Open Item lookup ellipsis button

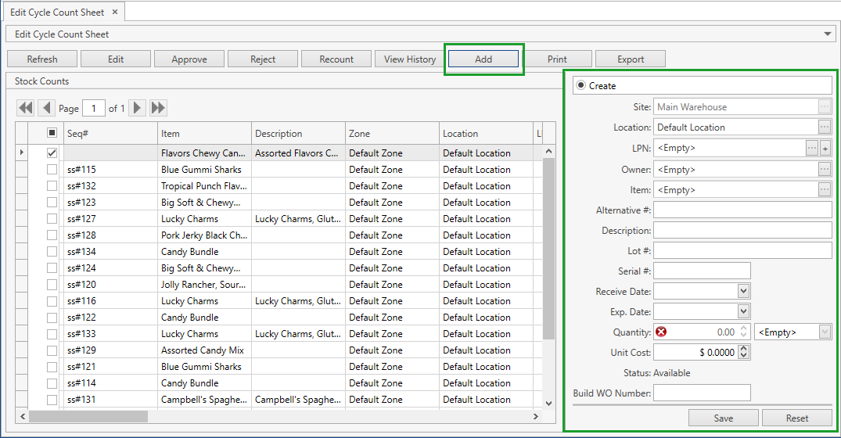(x=825, y=190)
